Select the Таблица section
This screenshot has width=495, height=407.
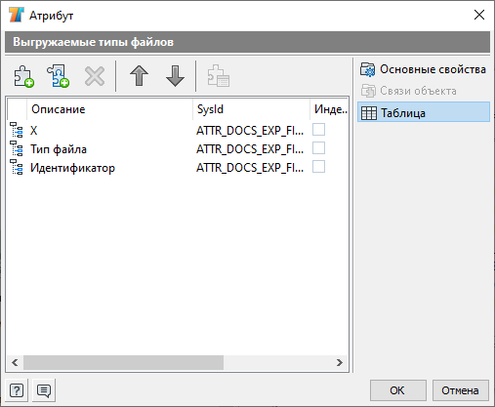[x=424, y=112]
